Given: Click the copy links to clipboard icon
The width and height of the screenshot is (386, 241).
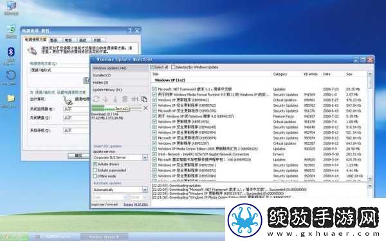Looking at the screenshot, I should [x=144, y=99].
